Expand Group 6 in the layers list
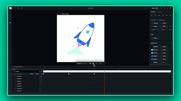The width and height of the screenshot is (181, 101). click(14, 79)
